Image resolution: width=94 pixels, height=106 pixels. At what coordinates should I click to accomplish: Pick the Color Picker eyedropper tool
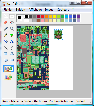click(x=6, y=29)
